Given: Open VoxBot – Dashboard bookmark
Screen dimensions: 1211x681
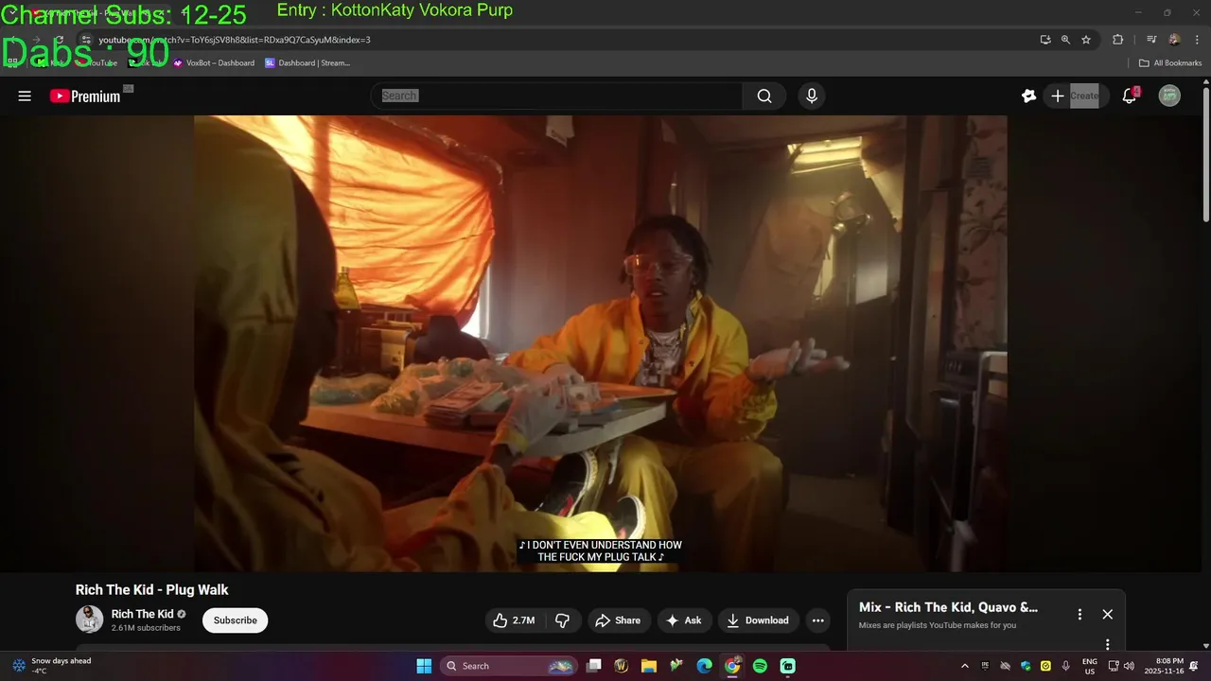Looking at the screenshot, I should click(214, 63).
